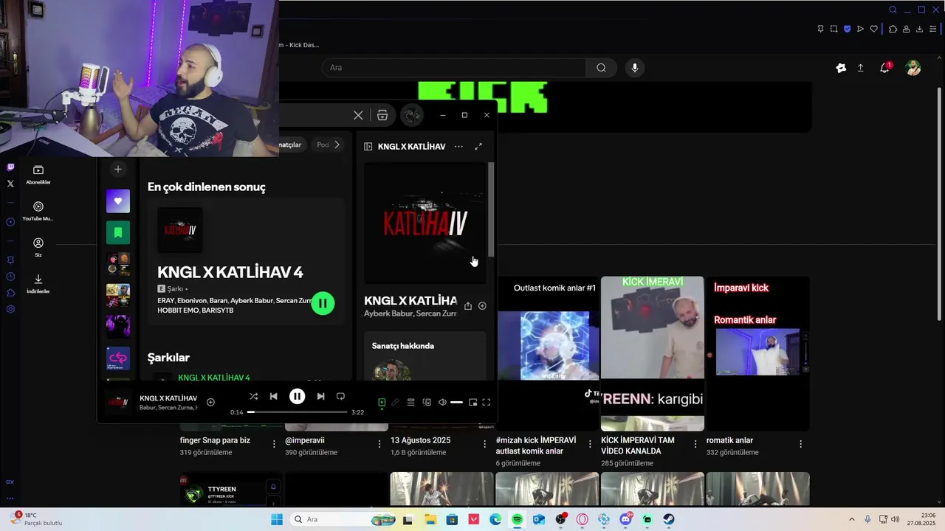This screenshot has height=531, width=945.
Task: Add current song to Liked Songs in player bar
Action: point(210,402)
